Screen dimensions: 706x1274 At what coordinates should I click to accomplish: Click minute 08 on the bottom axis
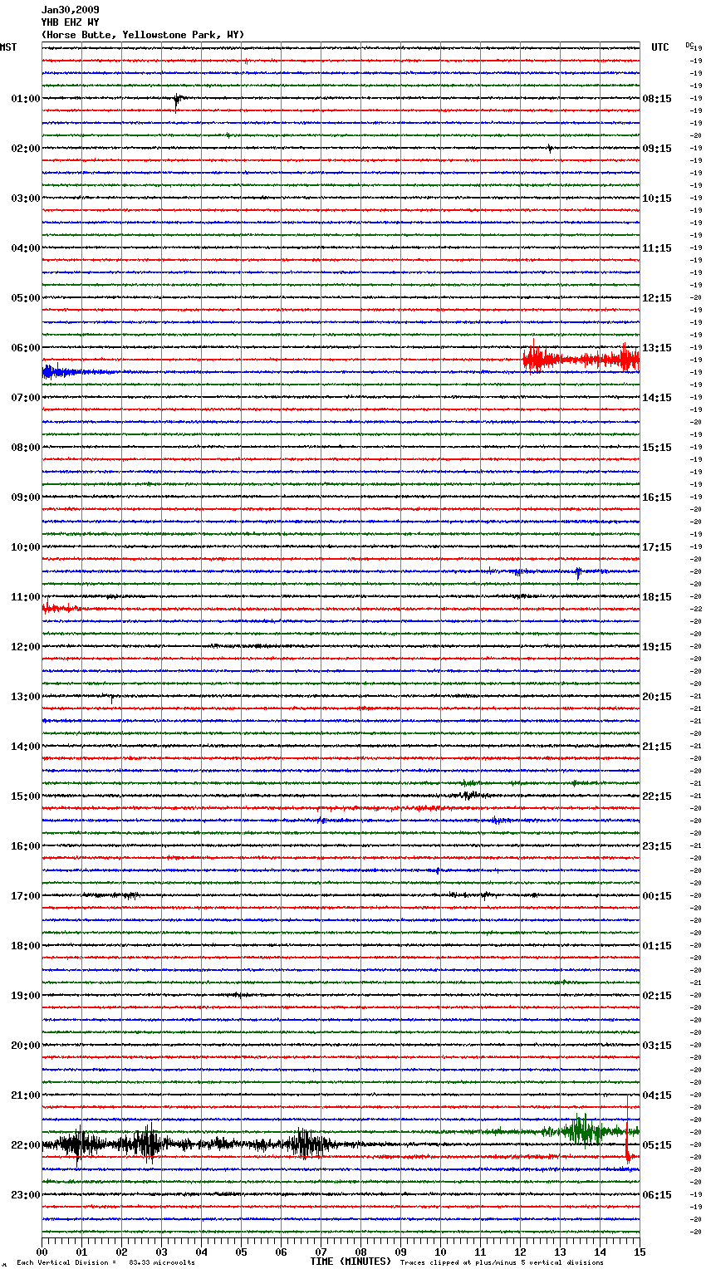tap(361, 1252)
